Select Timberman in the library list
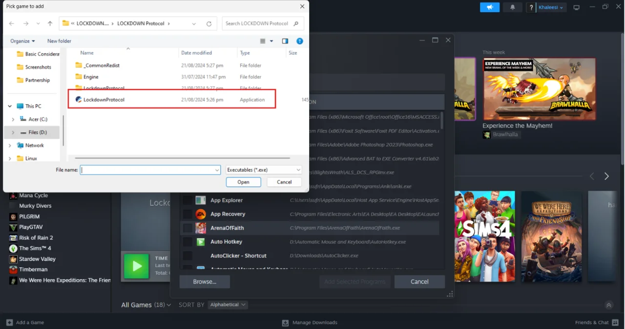This screenshot has width=625, height=329. coord(33,269)
